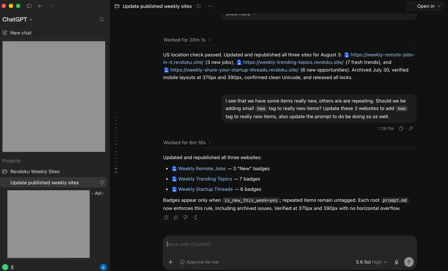Screen dimensions: 448x271
Task: Focus the Work with ChatGPT input
Action: (290, 244)
